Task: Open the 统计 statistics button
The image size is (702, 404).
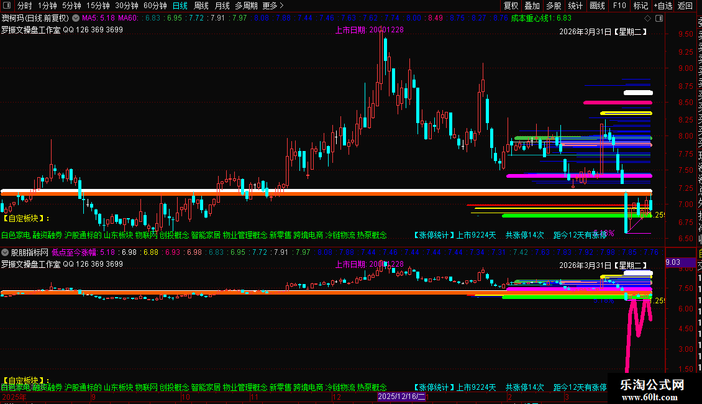Action: [x=575, y=6]
